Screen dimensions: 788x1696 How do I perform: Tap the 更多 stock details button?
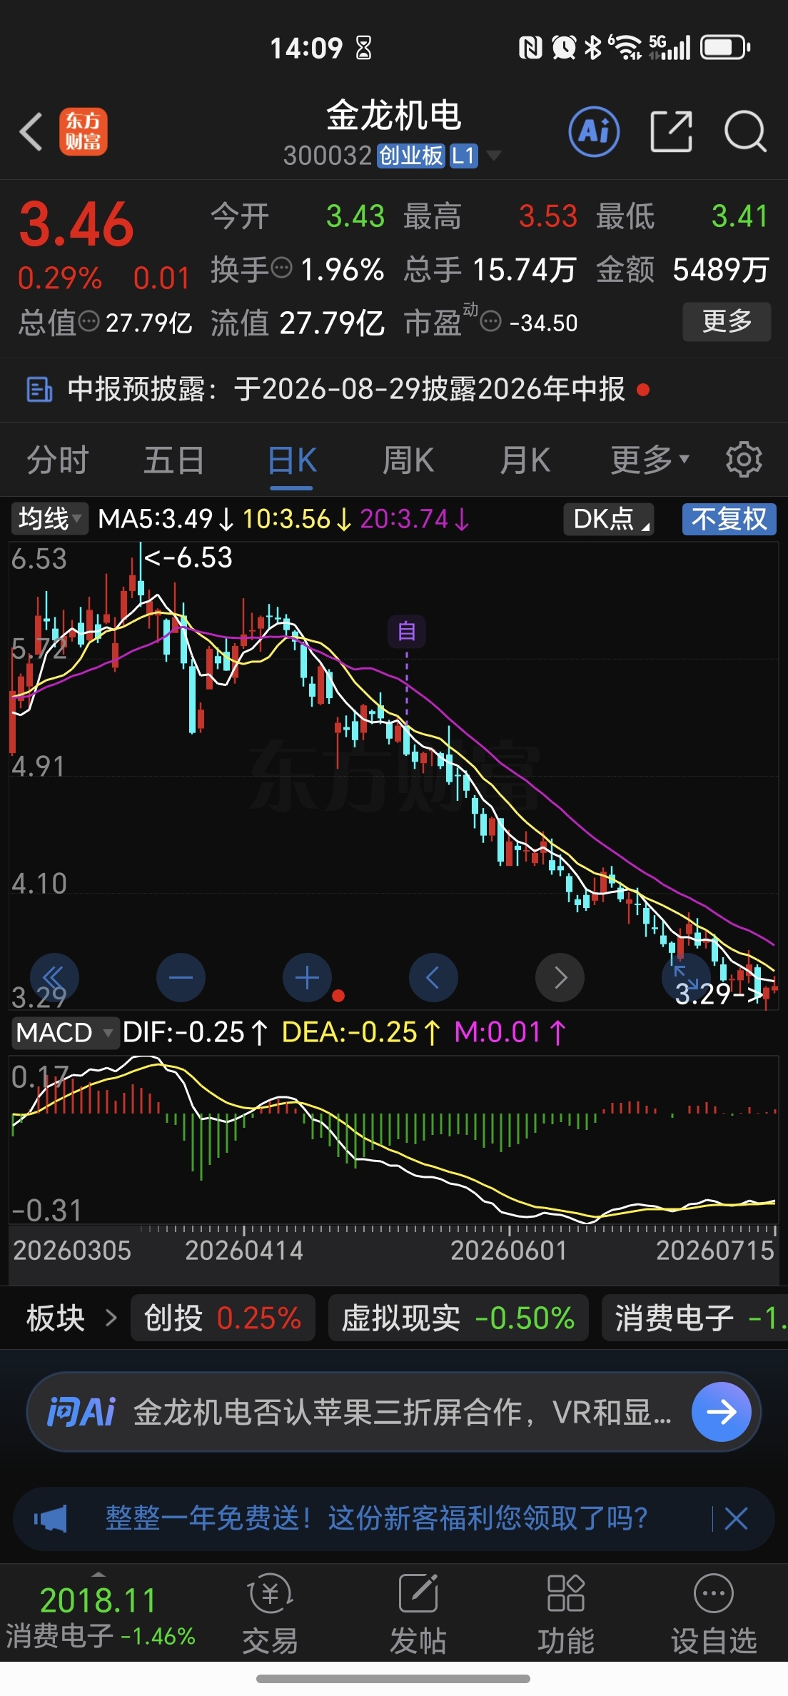727,322
